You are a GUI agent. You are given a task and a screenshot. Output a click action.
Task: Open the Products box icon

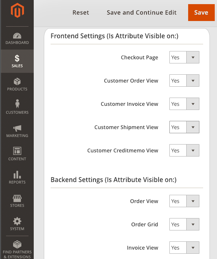(17, 81)
